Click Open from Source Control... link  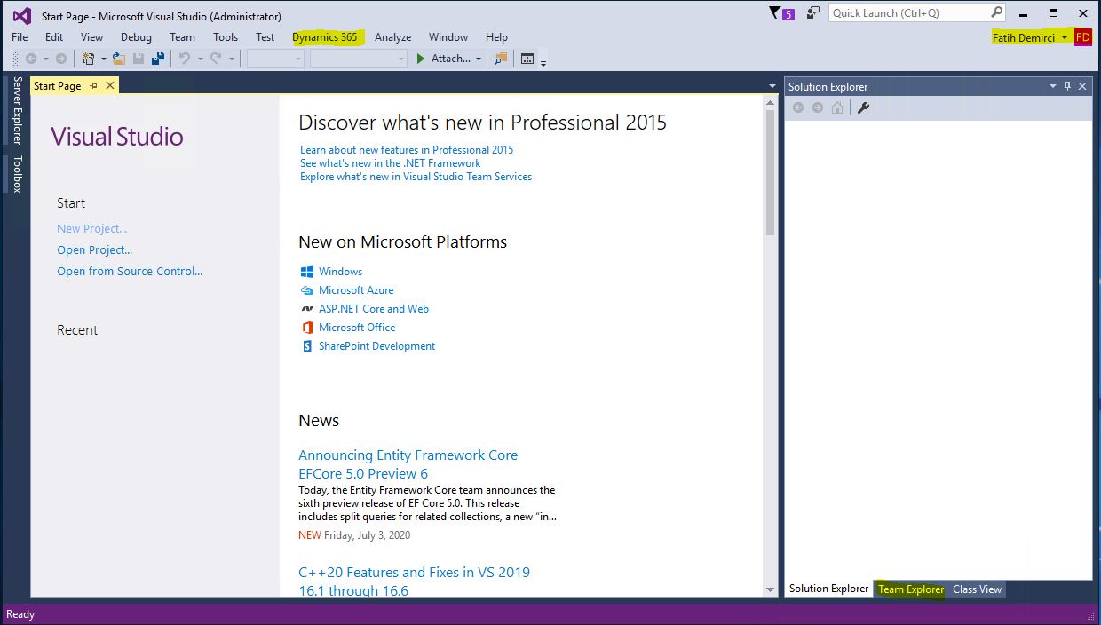pyautogui.click(x=130, y=272)
